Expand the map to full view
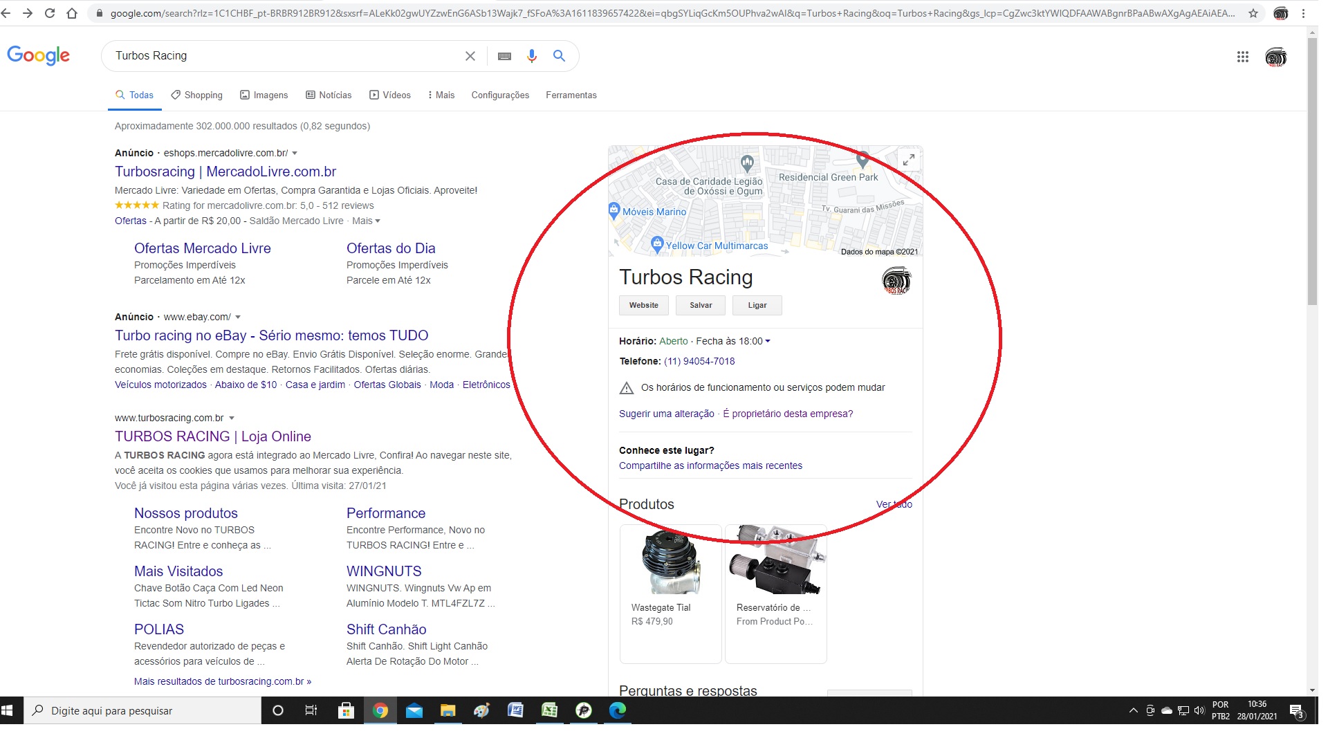 point(909,160)
